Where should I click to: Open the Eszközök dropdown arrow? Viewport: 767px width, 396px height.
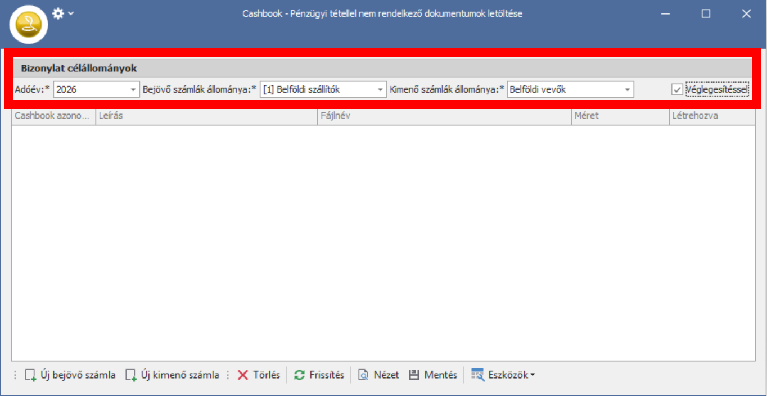pyautogui.click(x=532, y=375)
